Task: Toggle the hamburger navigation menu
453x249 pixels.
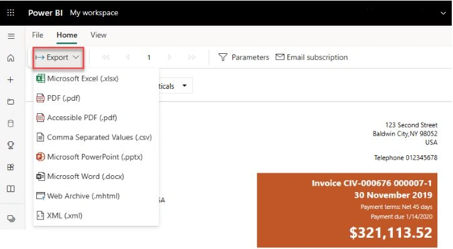Action: [x=11, y=36]
